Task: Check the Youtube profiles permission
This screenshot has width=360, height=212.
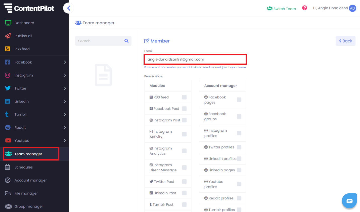Action: (239, 184)
